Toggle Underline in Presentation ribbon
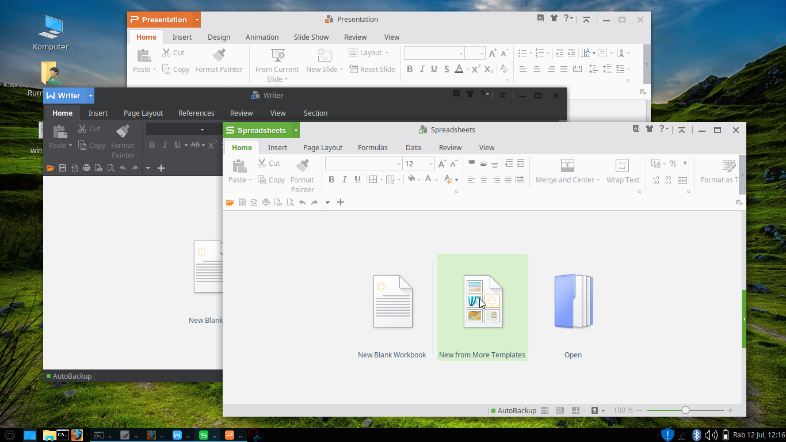786x442 pixels. pos(434,69)
